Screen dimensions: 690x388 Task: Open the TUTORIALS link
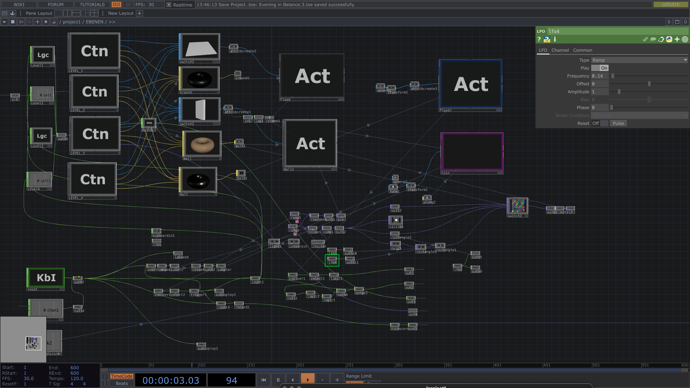pyautogui.click(x=92, y=5)
